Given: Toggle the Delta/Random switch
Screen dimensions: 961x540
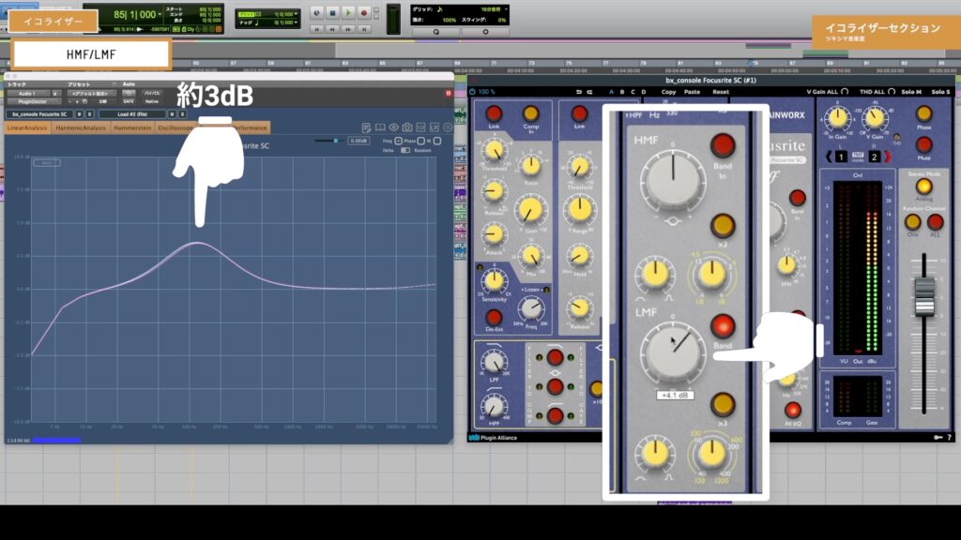Looking at the screenshot, I should tap(405, 150).
